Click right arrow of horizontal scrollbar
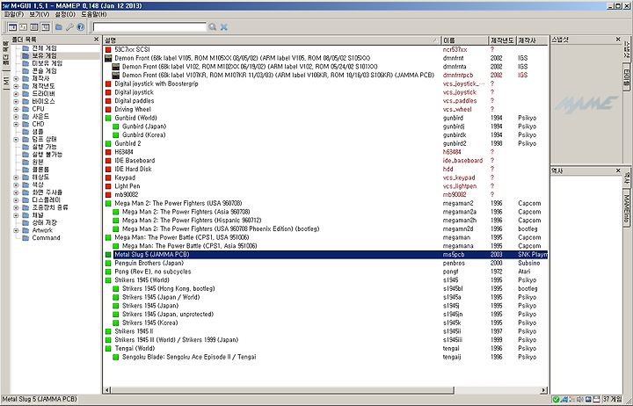This screenshot has height=406, width=633. [x=544, y=390]
